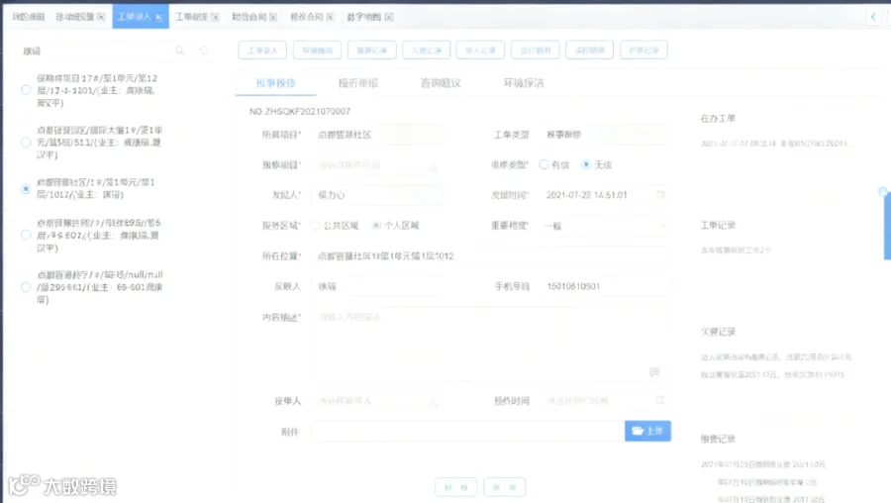Select the fourth address radio in the list
Viewport: 891px width, 503px height.
point(26,235)
